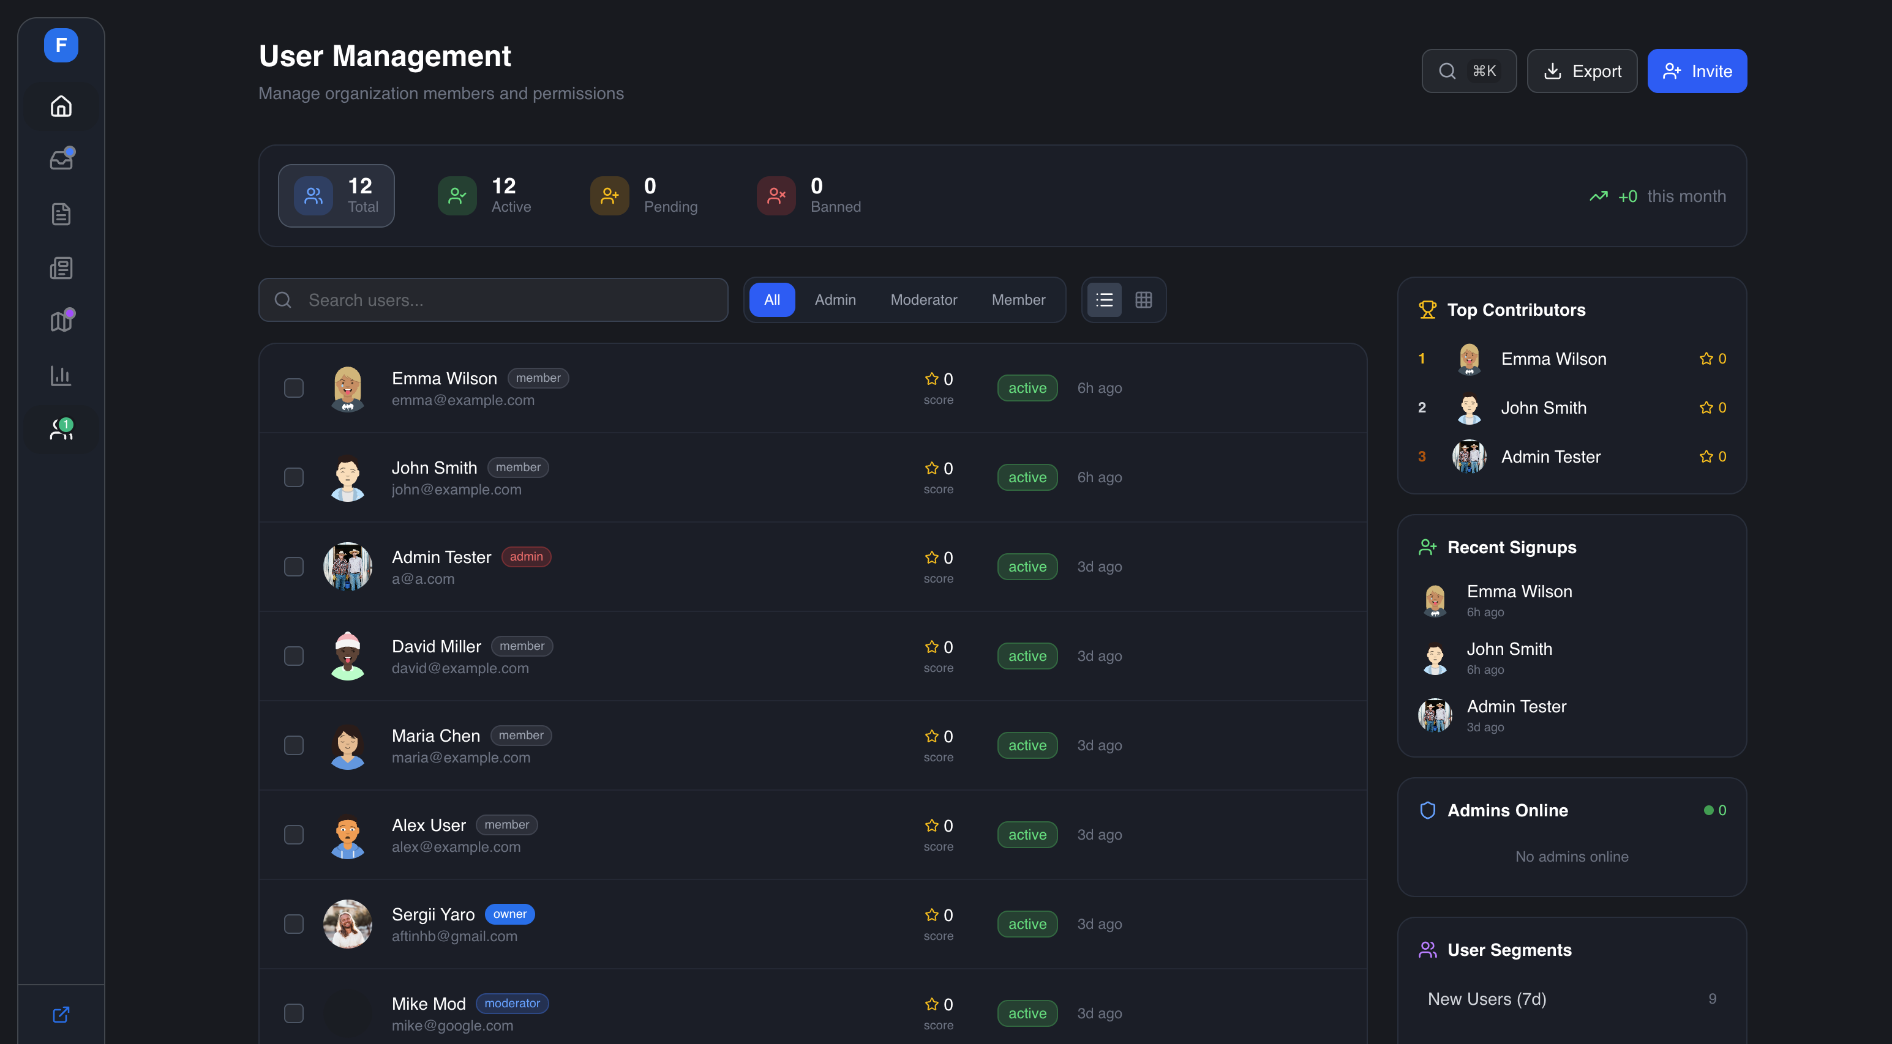Viewport: 1892px width, 1044px height.
Task: Select Emma Wilson's row checkbox
Action: [x=294, y=387]
